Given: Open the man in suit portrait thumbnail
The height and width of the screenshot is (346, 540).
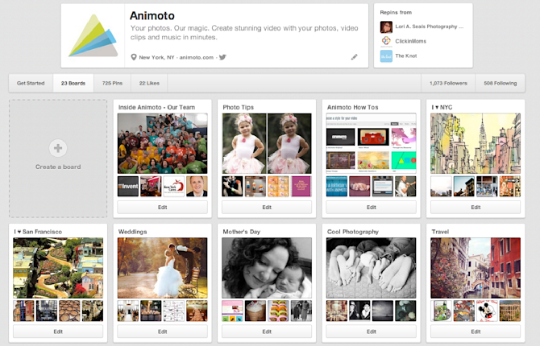Looking at the screenshot, I should pos(197,187).
